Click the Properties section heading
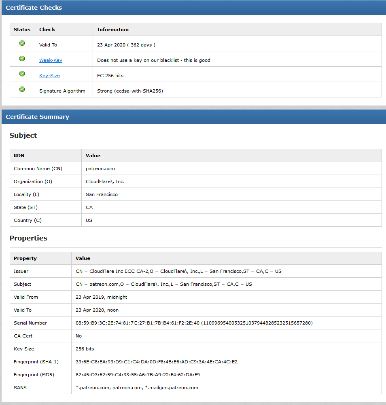Screen dimensions: 386x405 coord(28,238)
